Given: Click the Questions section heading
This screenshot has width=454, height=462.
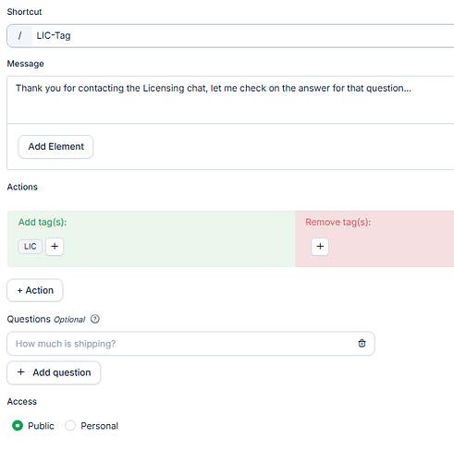Looking at the screenshot, I should click(x=29, y=319).
